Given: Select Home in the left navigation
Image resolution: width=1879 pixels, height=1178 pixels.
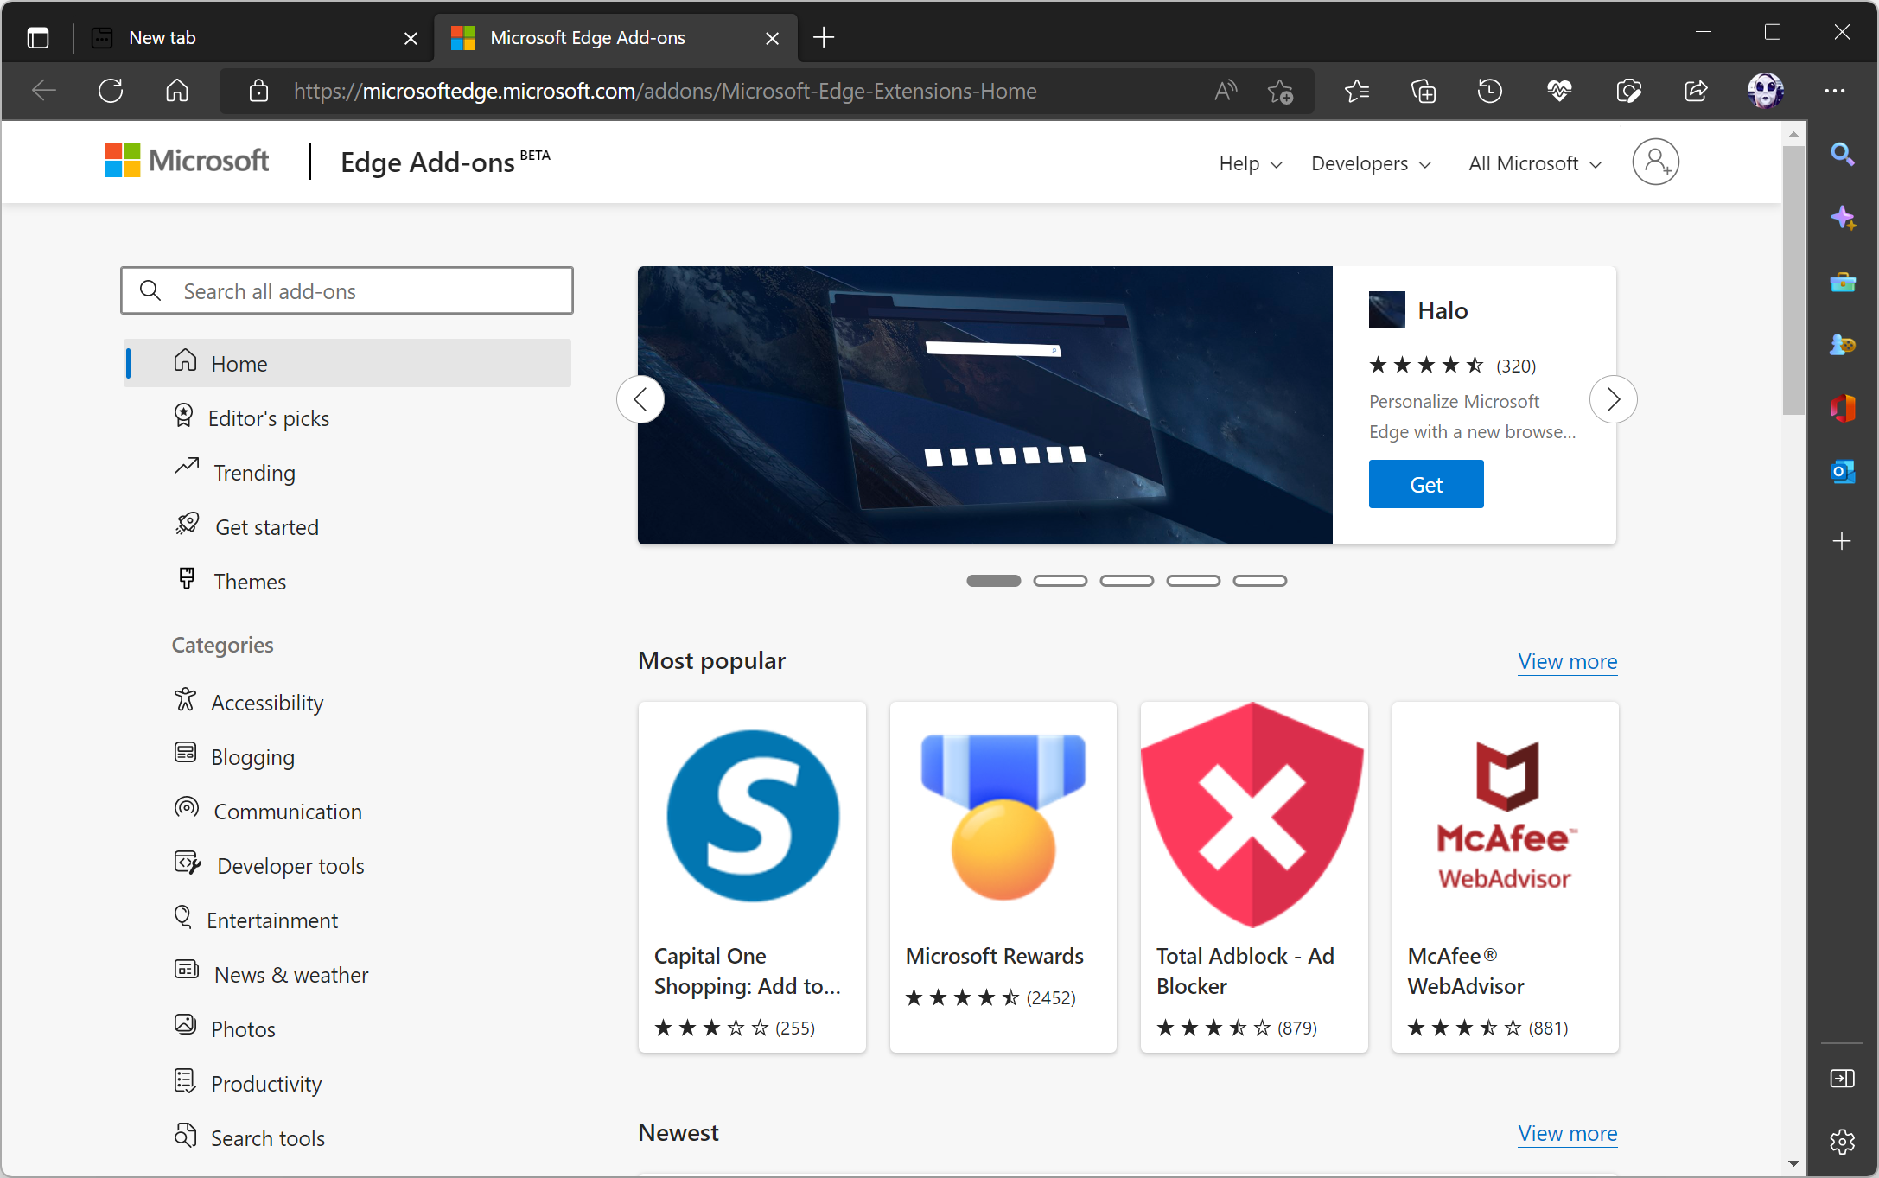Looking at the screenshot, I should pyautogui.click(x=347, y=363).
